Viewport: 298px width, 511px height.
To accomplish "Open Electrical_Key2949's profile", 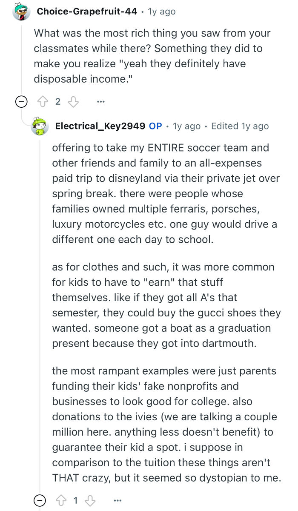I will pyautogui.click(x=100, y=126).
